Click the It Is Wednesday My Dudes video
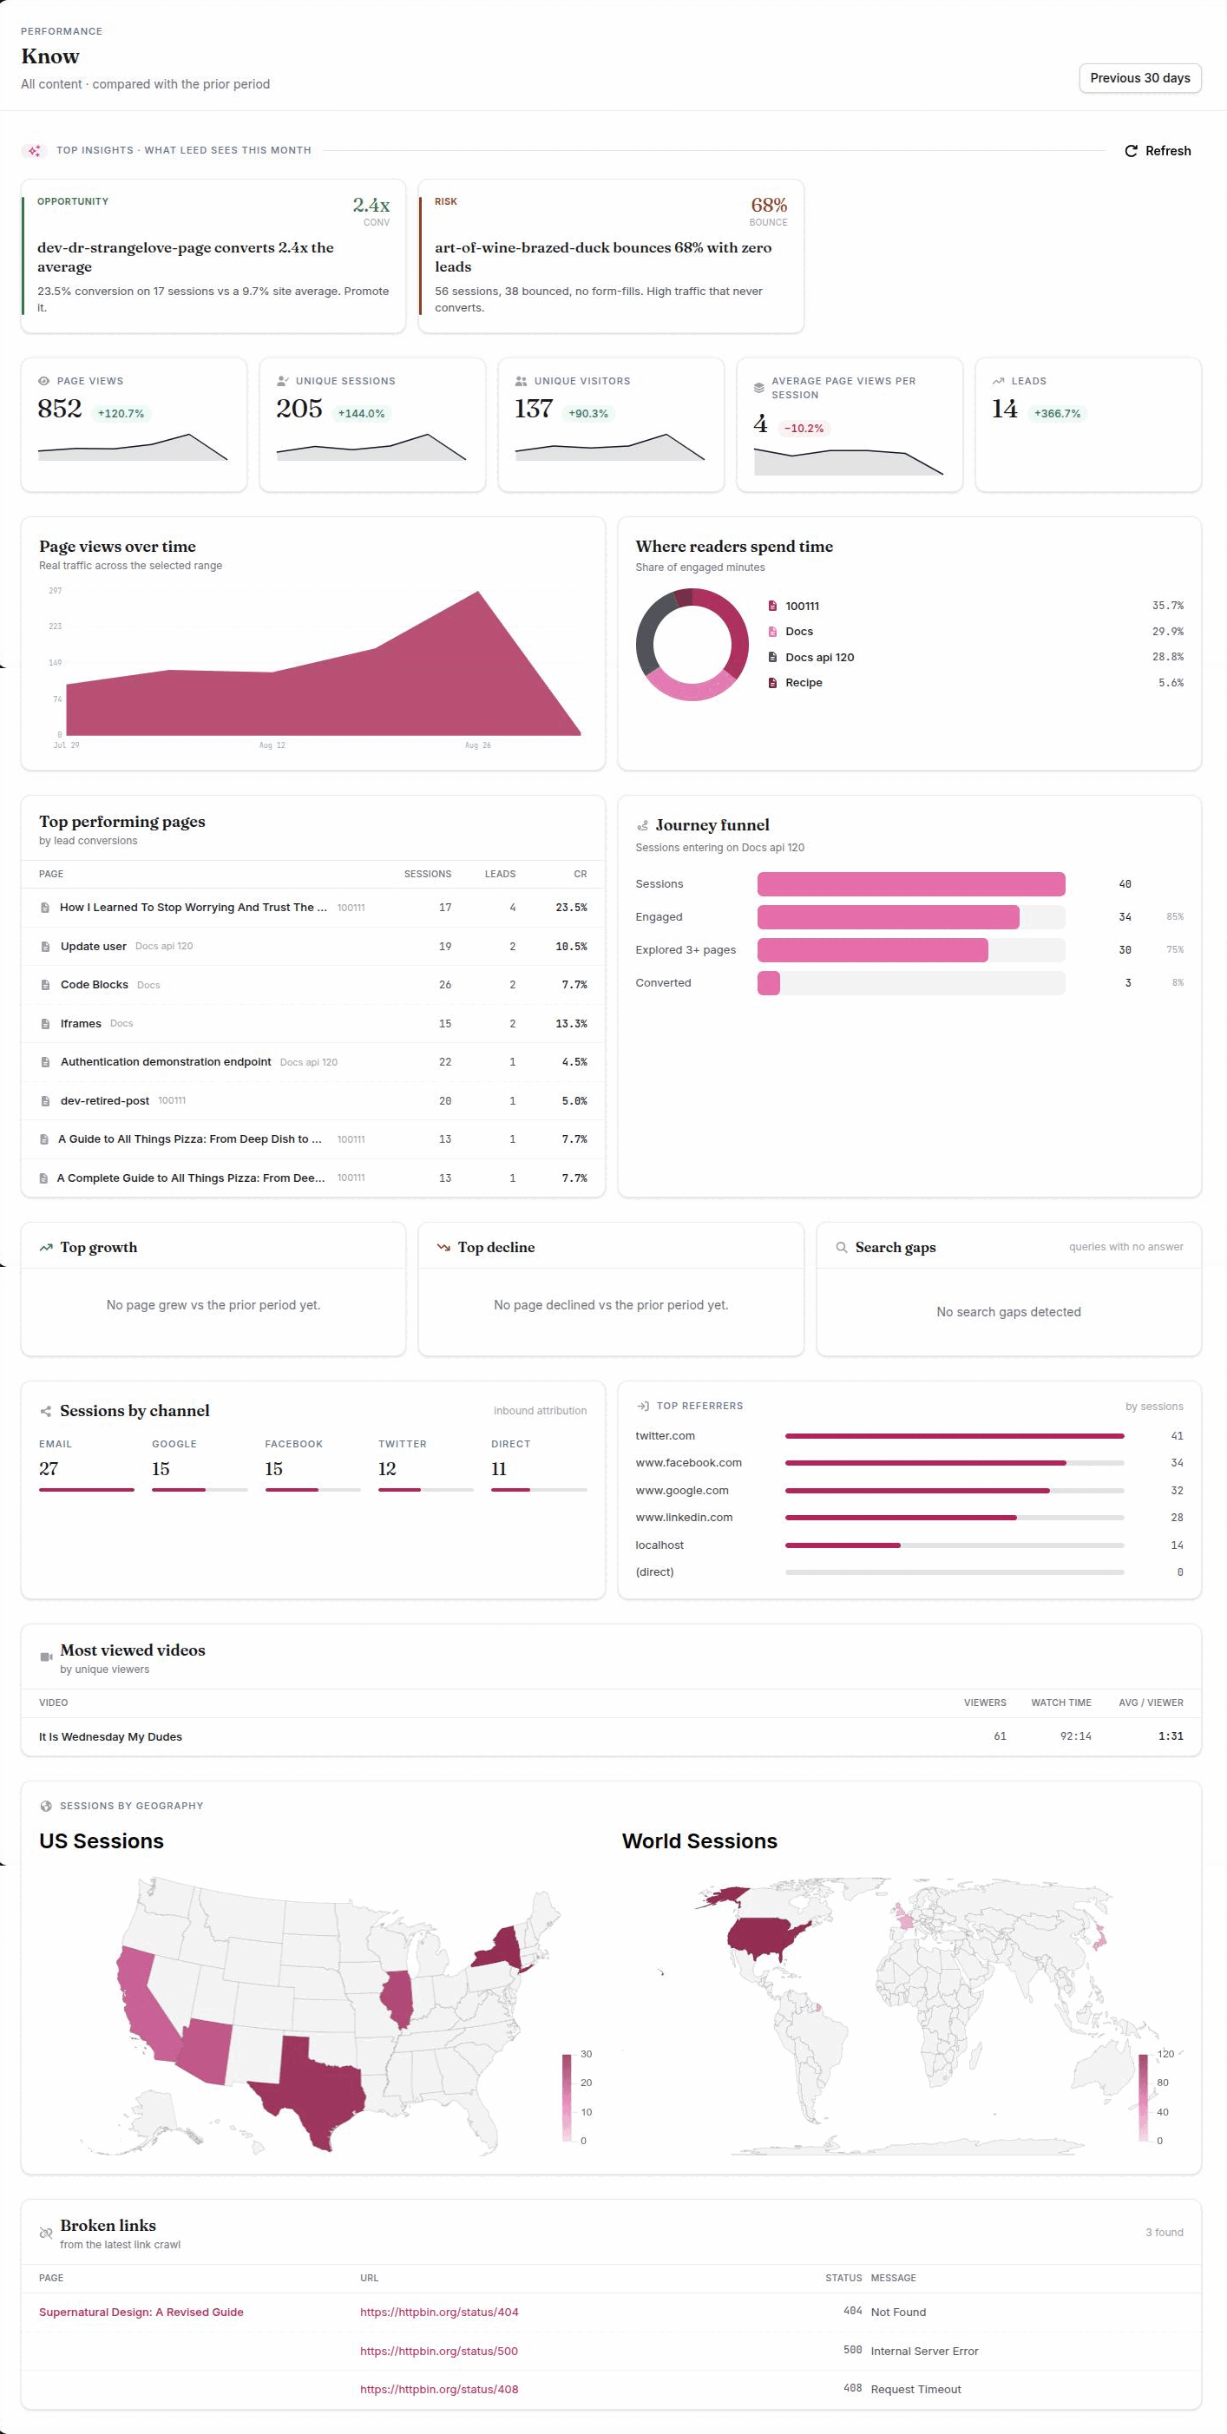The width and height of the screenshot is (1227, 2434). click(110, 1736)
